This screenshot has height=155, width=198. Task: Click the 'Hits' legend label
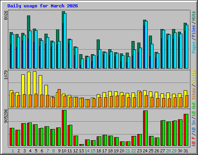193,16
